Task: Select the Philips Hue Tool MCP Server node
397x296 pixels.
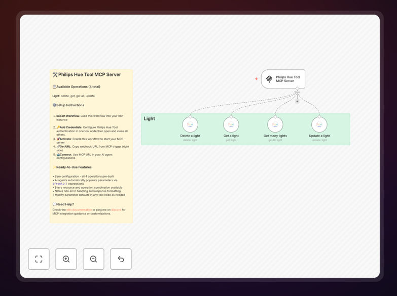Action: coord(283,79)
